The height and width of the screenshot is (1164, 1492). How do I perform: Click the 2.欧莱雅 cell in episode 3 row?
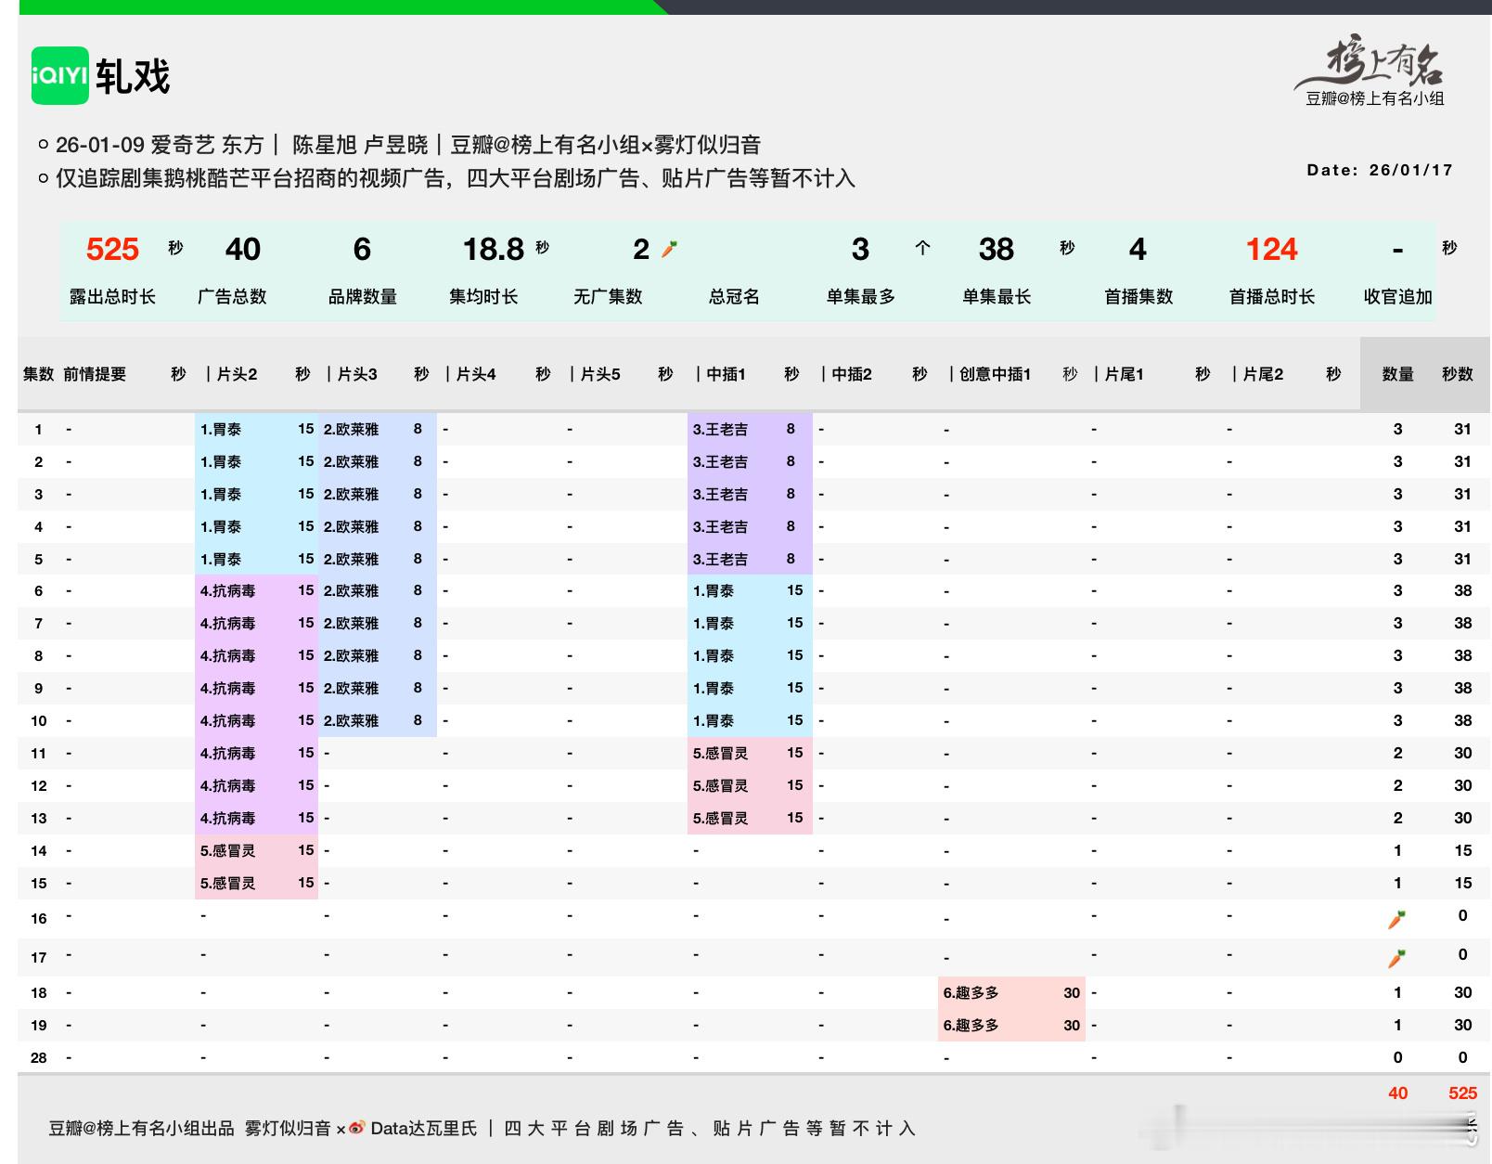point(378,494)
